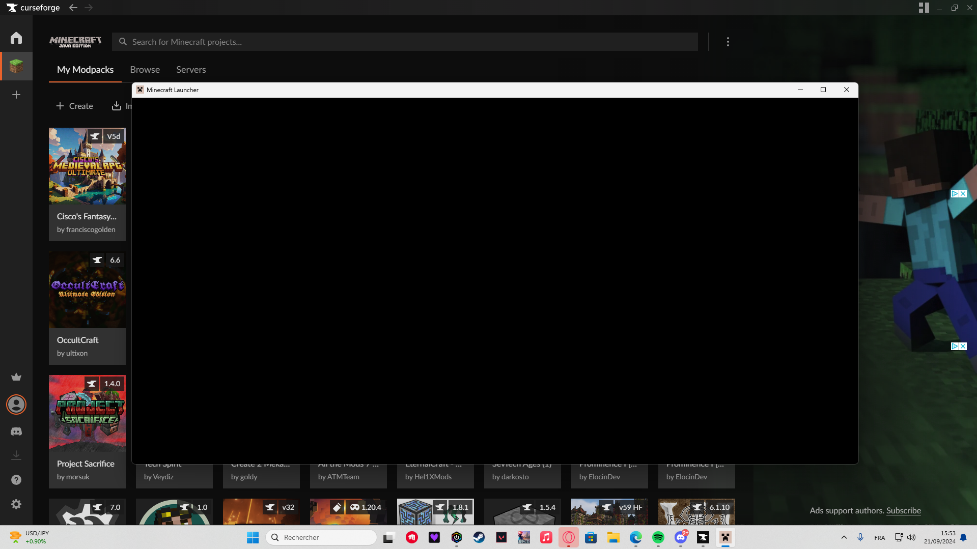Open the help question mark icon
This screenshot has width=977, height=549.
point(16,480)
